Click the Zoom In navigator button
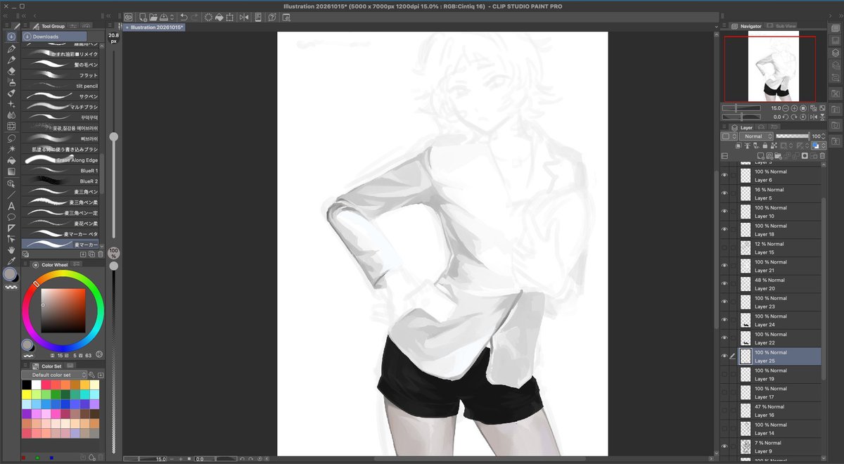Screen dimensions: 844x464 click(794, 108)
